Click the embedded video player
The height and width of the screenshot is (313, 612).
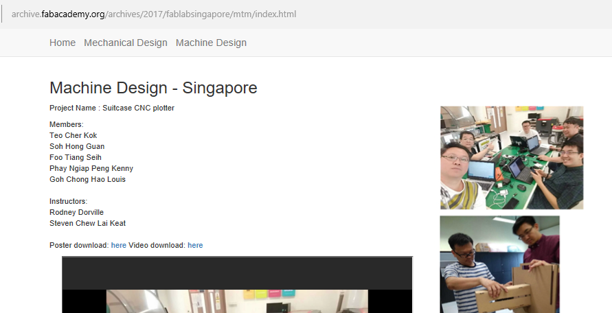point(237,285)
